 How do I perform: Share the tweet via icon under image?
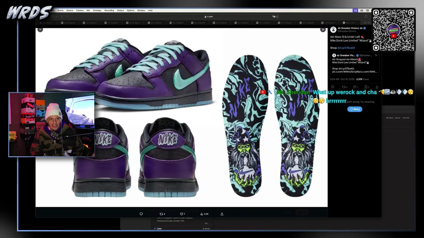222,214
